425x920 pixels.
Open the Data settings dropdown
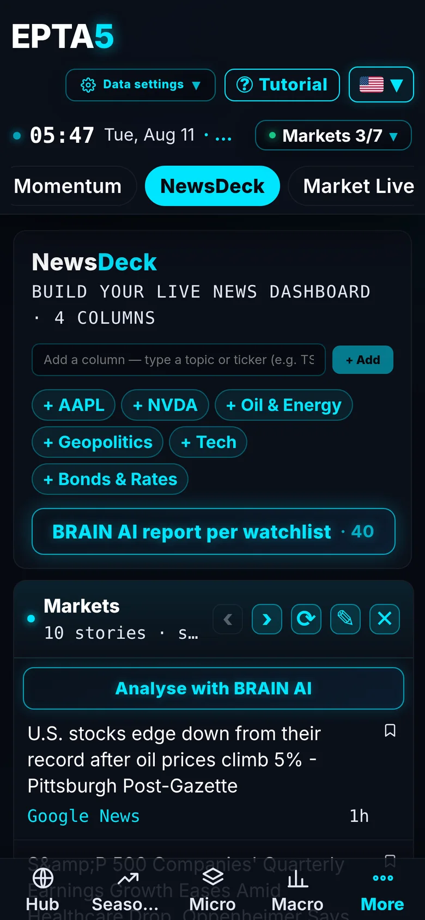point(141,85)
